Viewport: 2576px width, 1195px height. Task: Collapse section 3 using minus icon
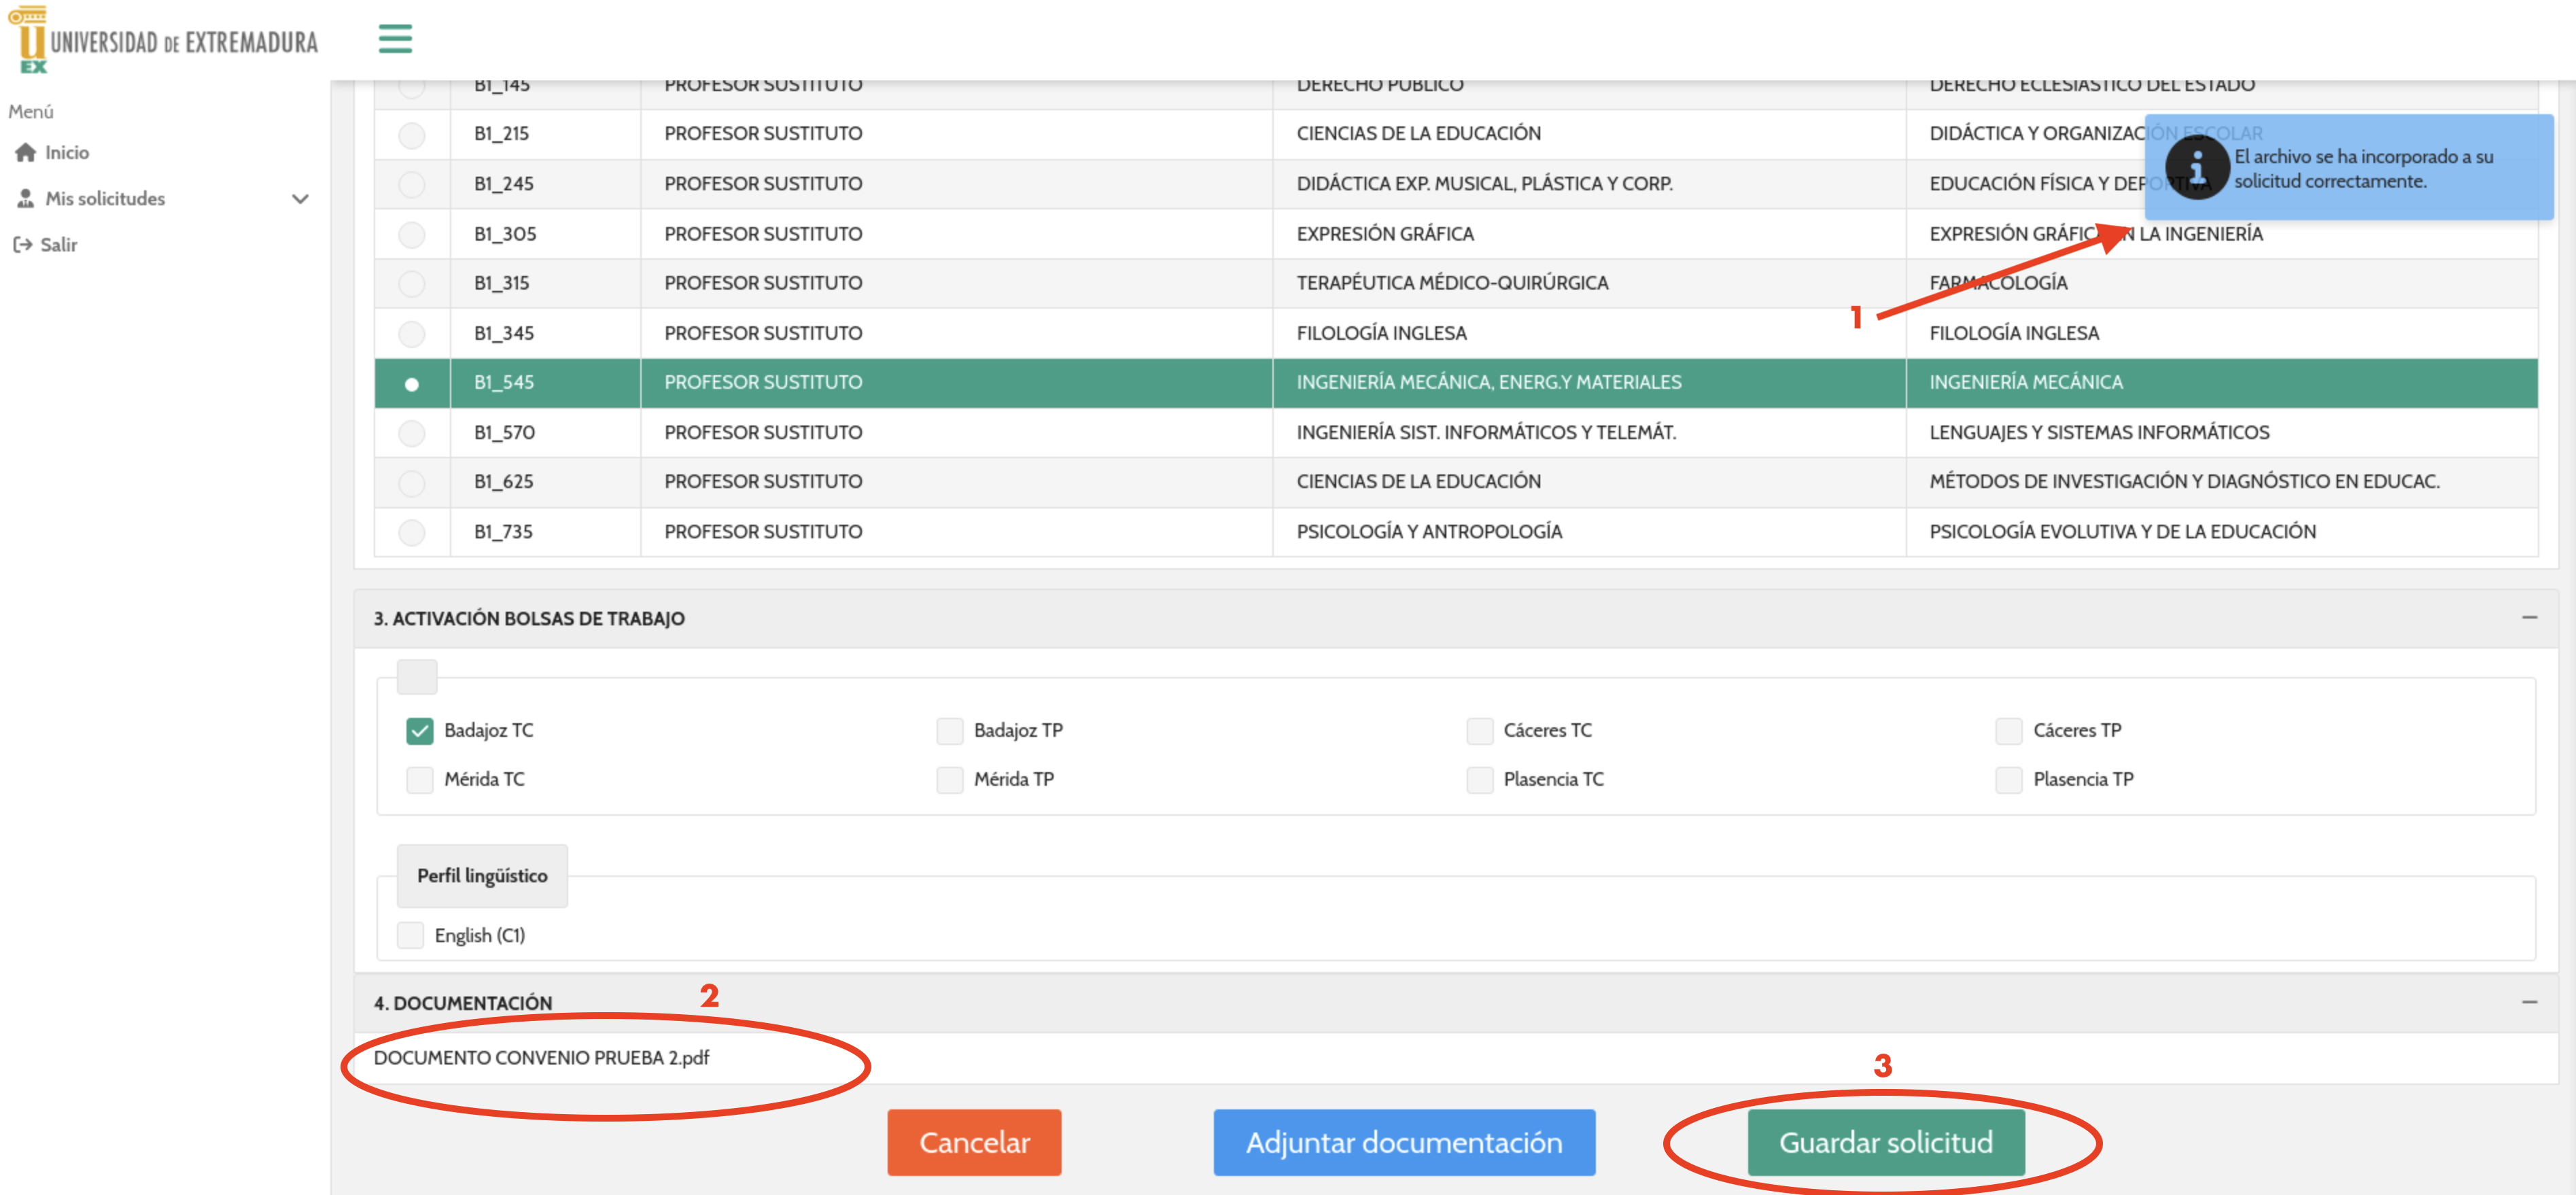click(x=2529, y=618)
